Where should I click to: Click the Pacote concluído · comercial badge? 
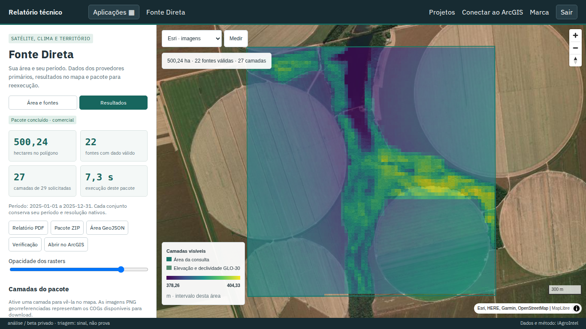(42, 120)
